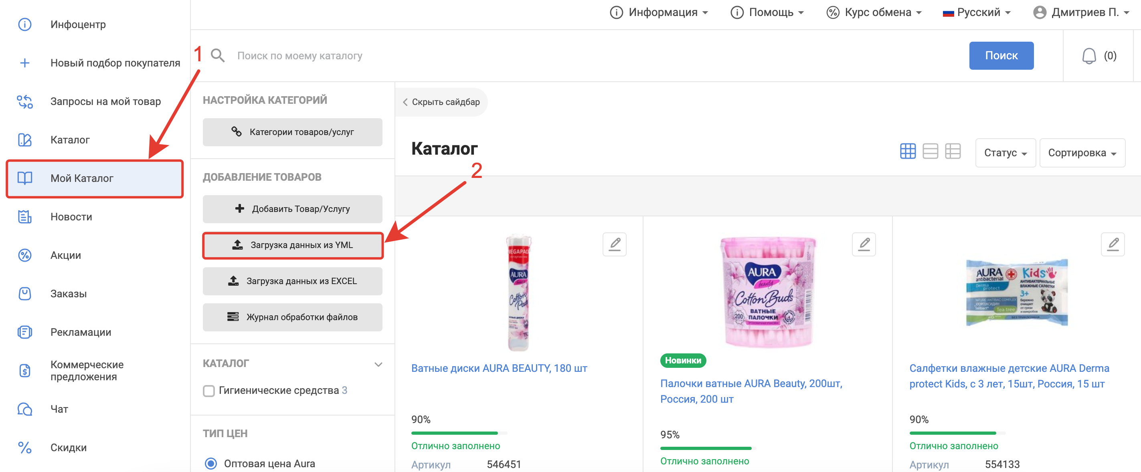
Task: Edit the Салфетки влажные детские product
Action: (x=1112, y=244)
